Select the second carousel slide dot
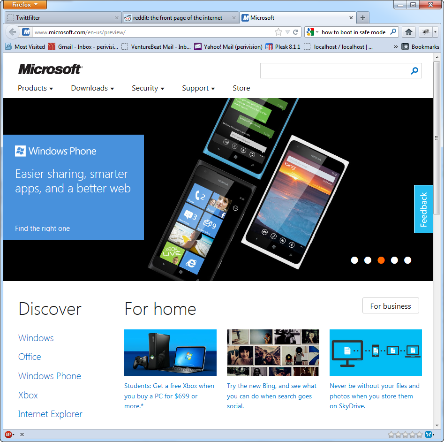The image size is (444, 442). [x=368, y=260]
